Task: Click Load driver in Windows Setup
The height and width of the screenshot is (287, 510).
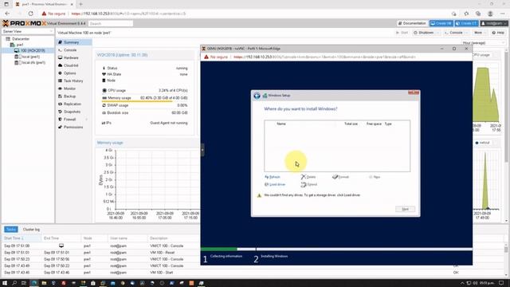Action: tap(275, 184)
